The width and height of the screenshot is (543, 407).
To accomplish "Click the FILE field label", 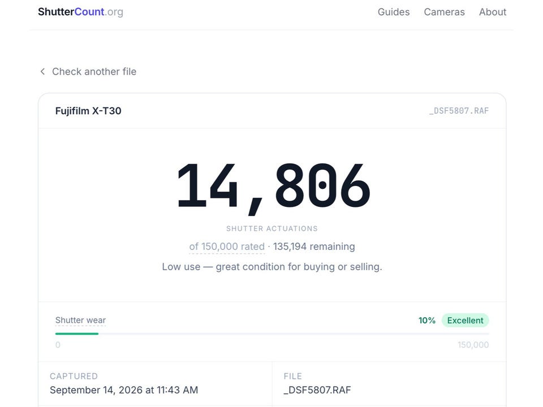I will 292,376.
